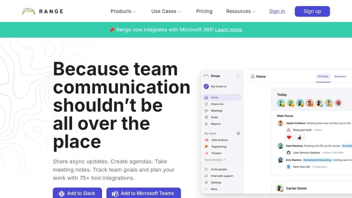
Task: Click the Reports clipboard icon
Action: (x=206, y=124)
